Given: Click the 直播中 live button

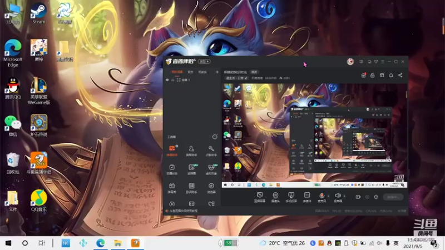Looking at the screenshot, I should point(393,197).
